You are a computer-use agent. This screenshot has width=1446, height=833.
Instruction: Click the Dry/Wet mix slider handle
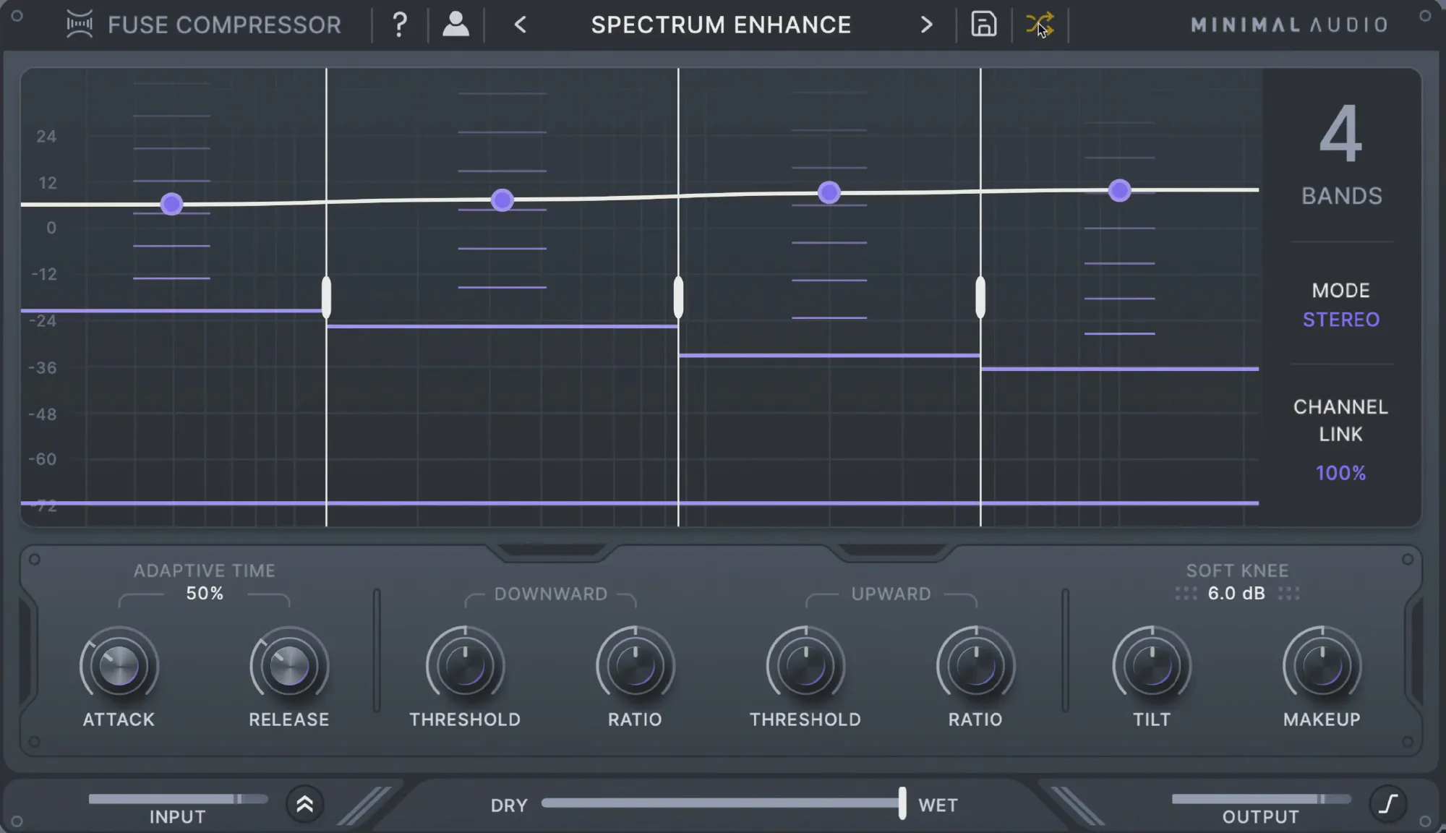coord(902,803)
